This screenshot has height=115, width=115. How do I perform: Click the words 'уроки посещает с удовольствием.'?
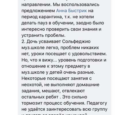[x=69, y=54]
